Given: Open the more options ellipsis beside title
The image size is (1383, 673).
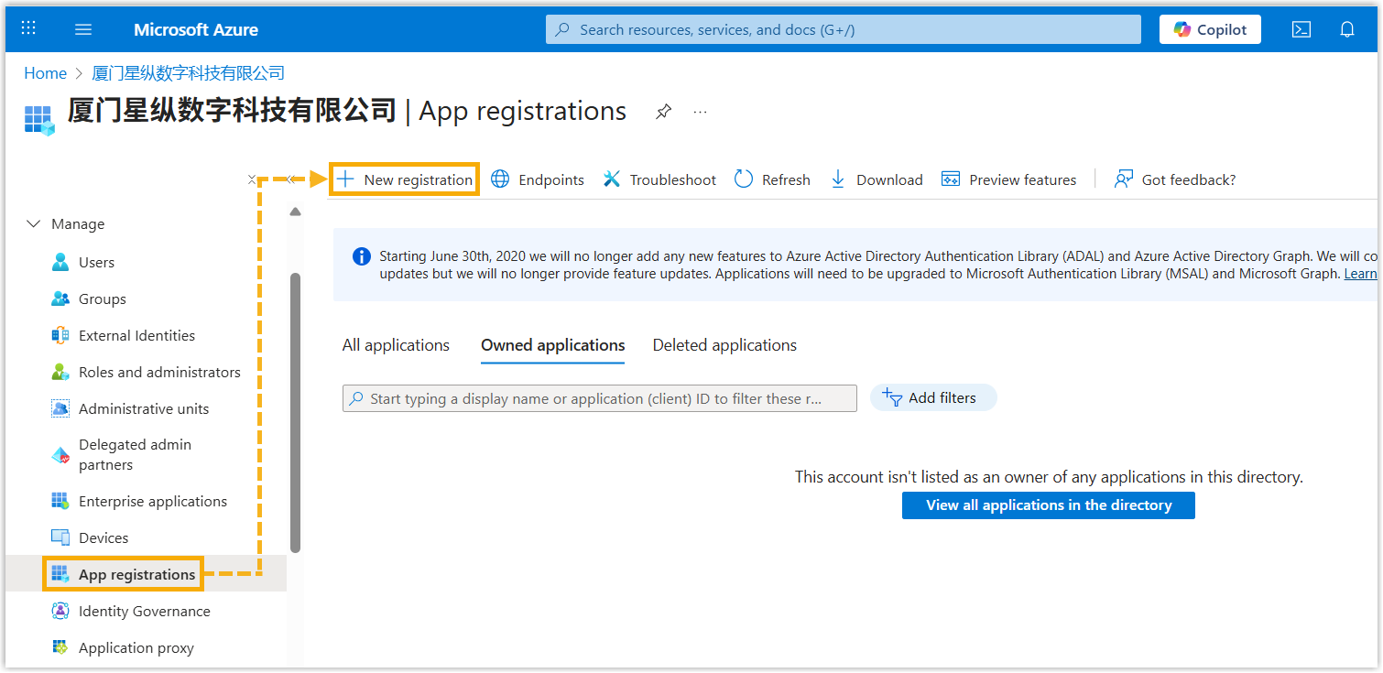Looking at the screenshot, I should (701, 112).
